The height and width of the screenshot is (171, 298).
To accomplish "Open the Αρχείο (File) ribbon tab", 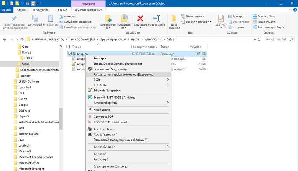I will [6, 10].
